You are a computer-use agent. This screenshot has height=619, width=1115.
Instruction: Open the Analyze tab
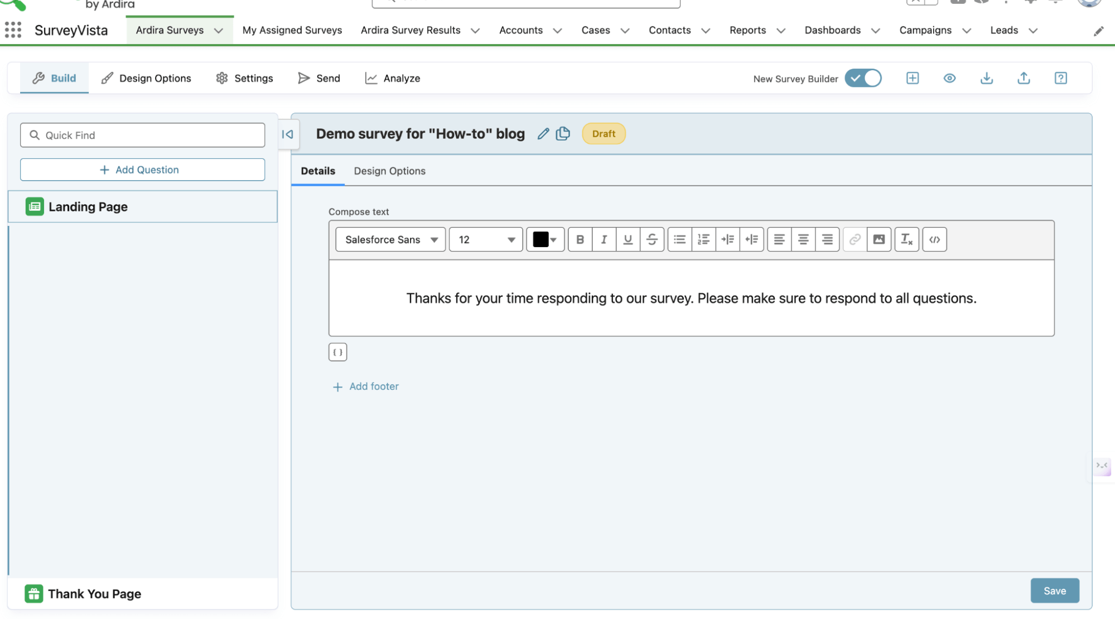(x=393, y=78)
